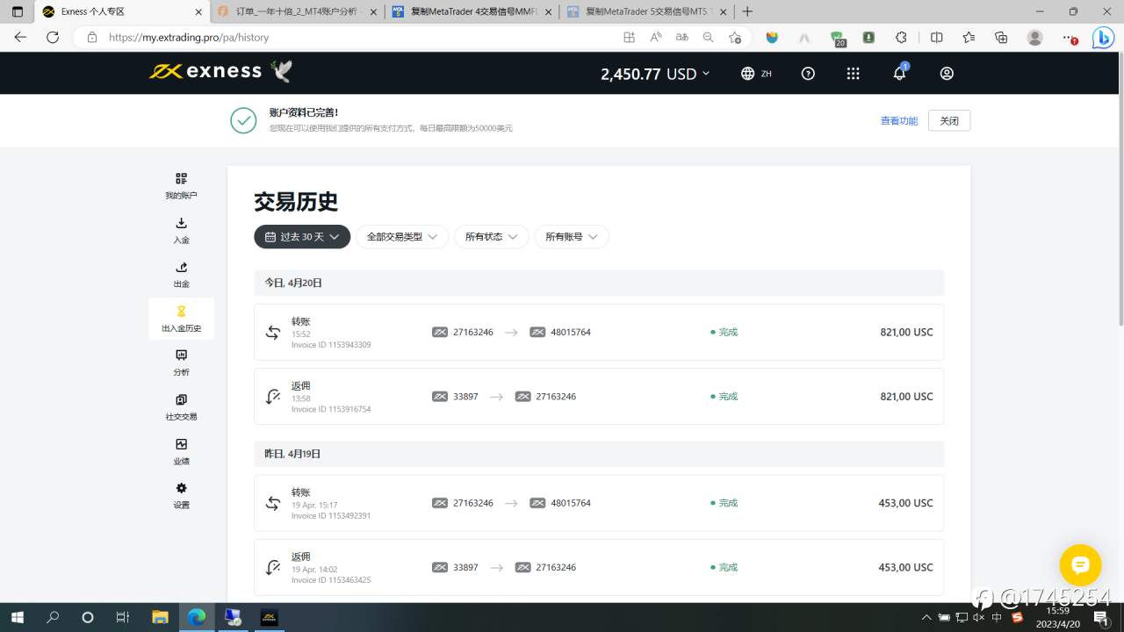Open the apps grid icon in header
1124x632 pixels.
(853, 74)
